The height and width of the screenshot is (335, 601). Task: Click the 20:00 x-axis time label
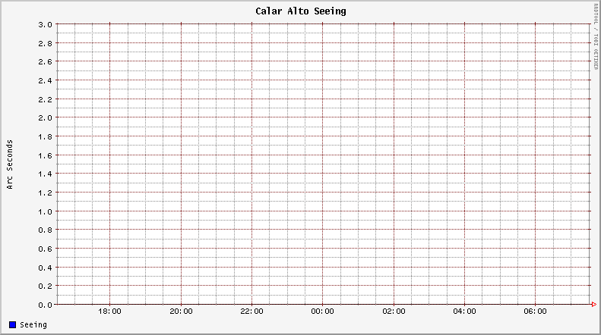tap(181, 312)
